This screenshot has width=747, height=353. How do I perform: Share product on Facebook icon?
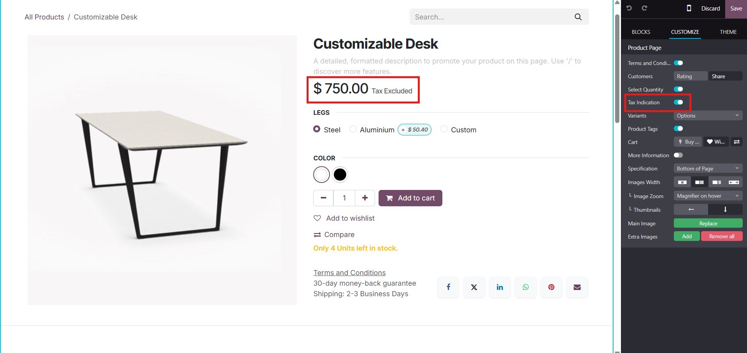[448, 287]
